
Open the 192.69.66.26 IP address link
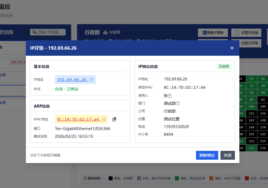click(x=72, y=80)
